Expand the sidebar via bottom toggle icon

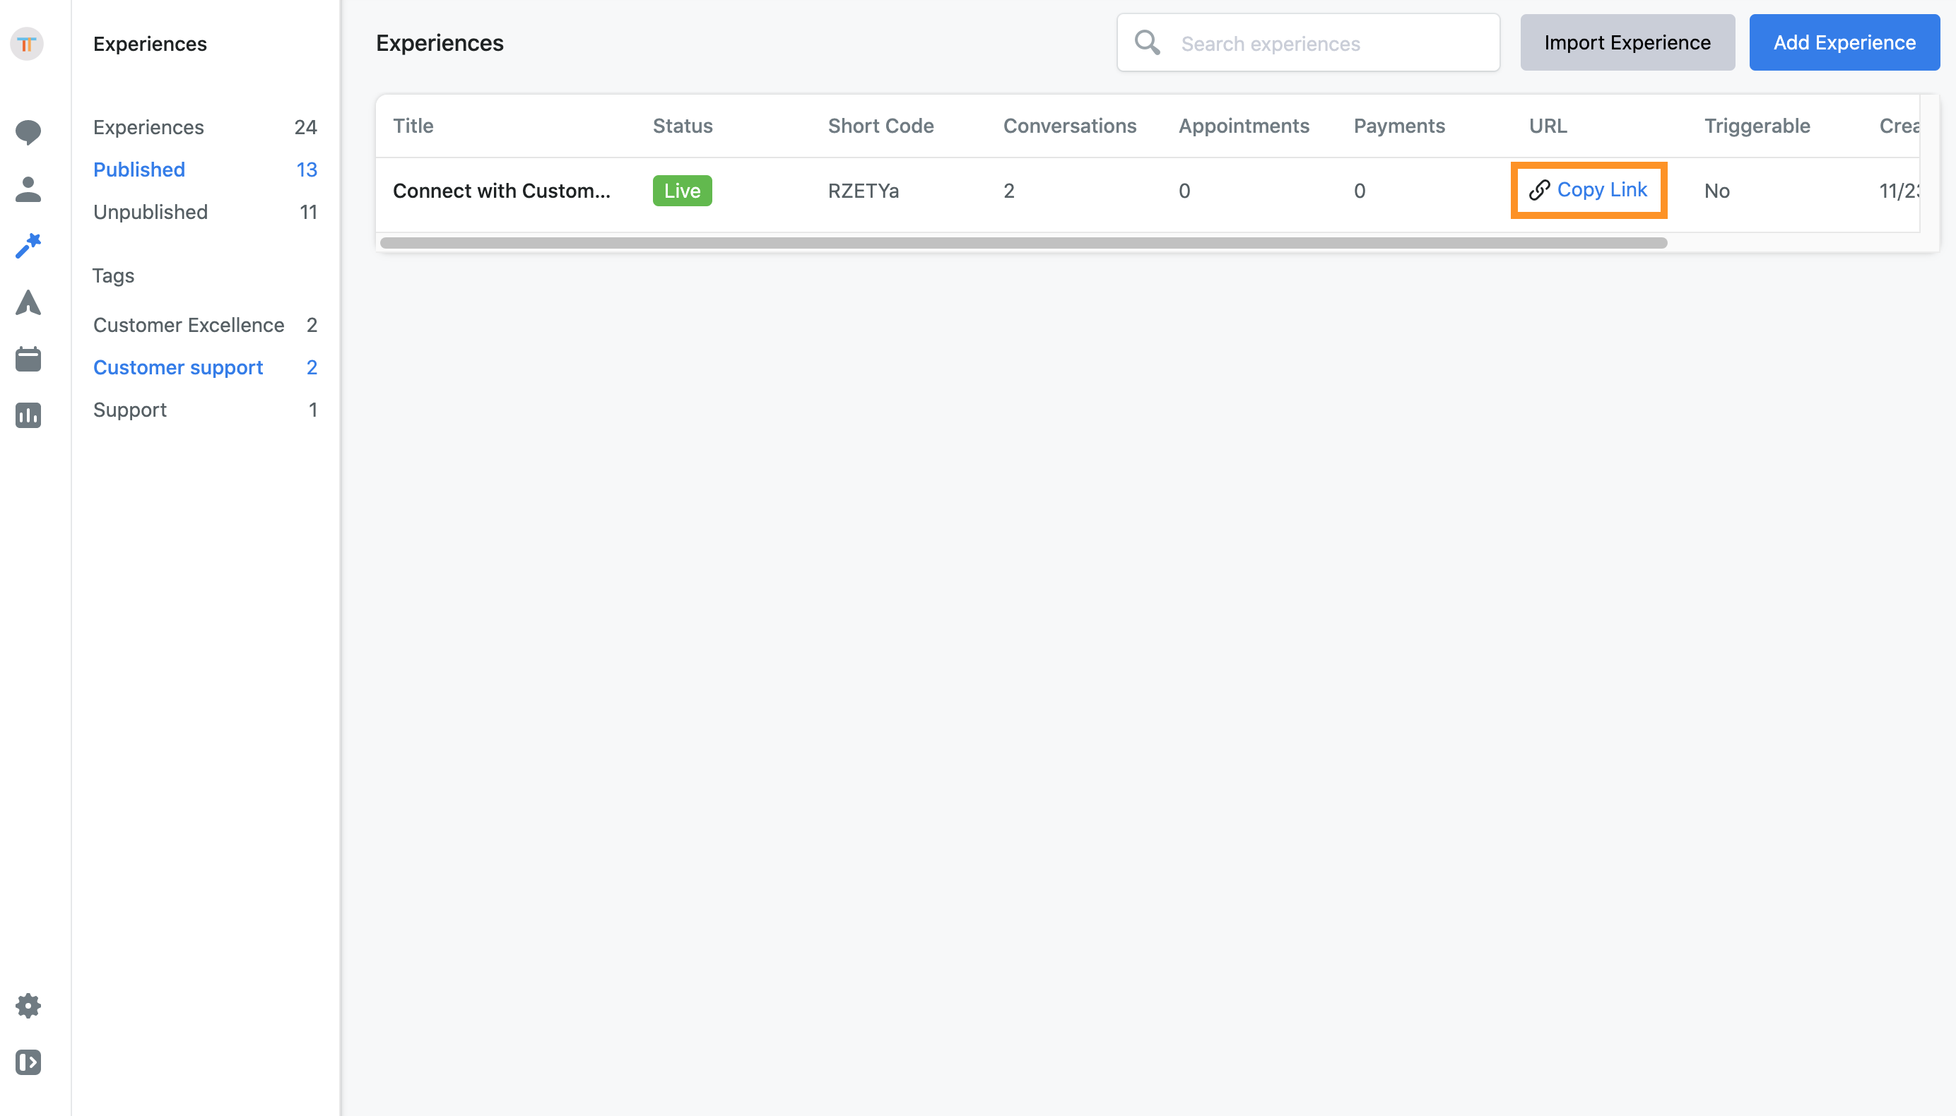coord(28,1062)
